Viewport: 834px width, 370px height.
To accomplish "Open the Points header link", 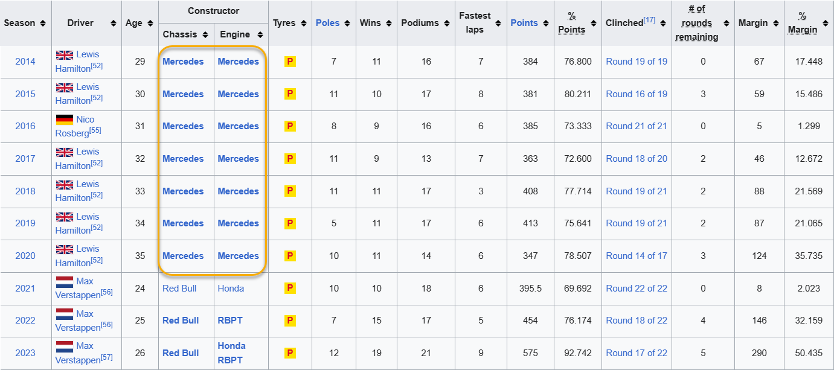I will coord(524,23).
